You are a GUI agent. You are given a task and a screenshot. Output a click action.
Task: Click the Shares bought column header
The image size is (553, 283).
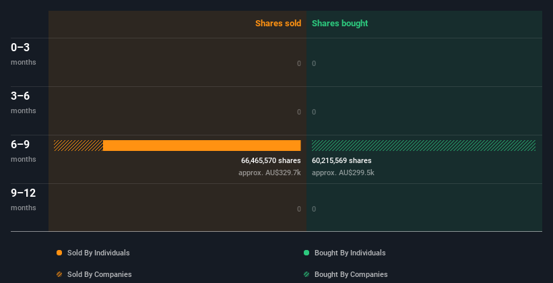pos(340,24)
